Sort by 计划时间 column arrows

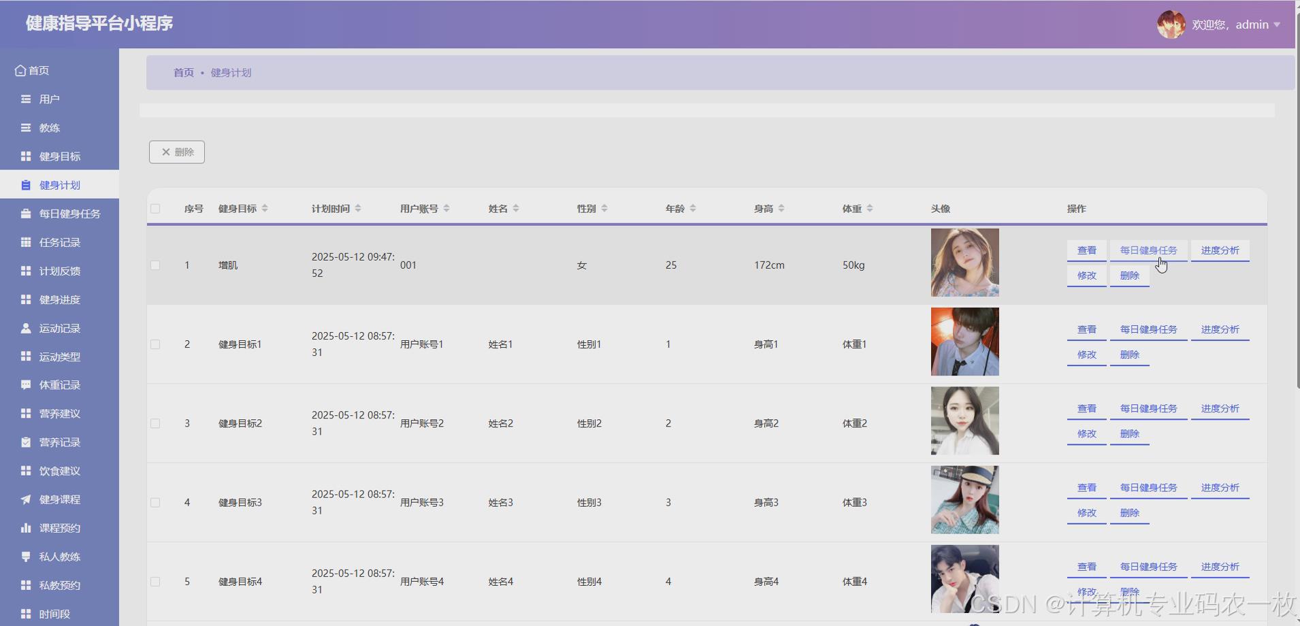(358, 208)
